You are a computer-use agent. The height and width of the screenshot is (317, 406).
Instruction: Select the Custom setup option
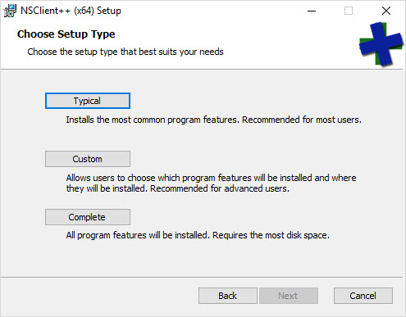88,159
